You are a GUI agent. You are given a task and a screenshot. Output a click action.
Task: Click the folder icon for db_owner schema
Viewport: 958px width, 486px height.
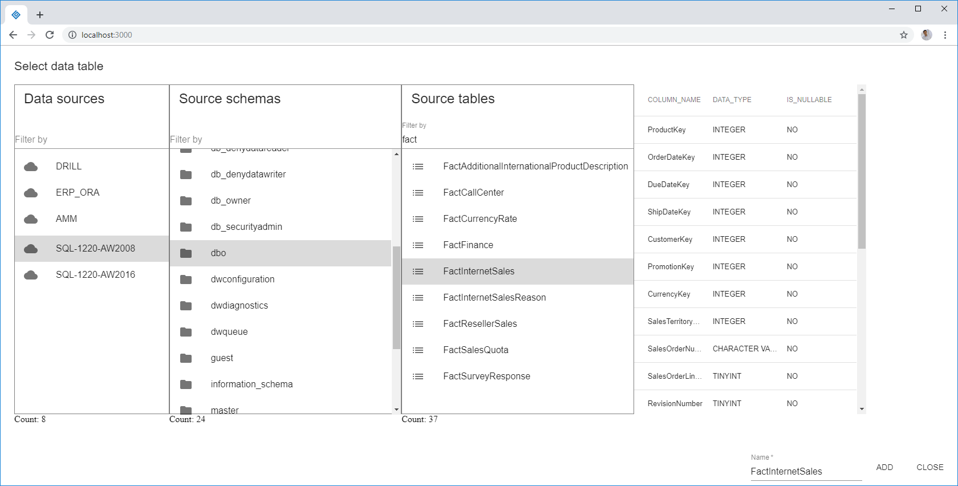(x=186, y=201)
